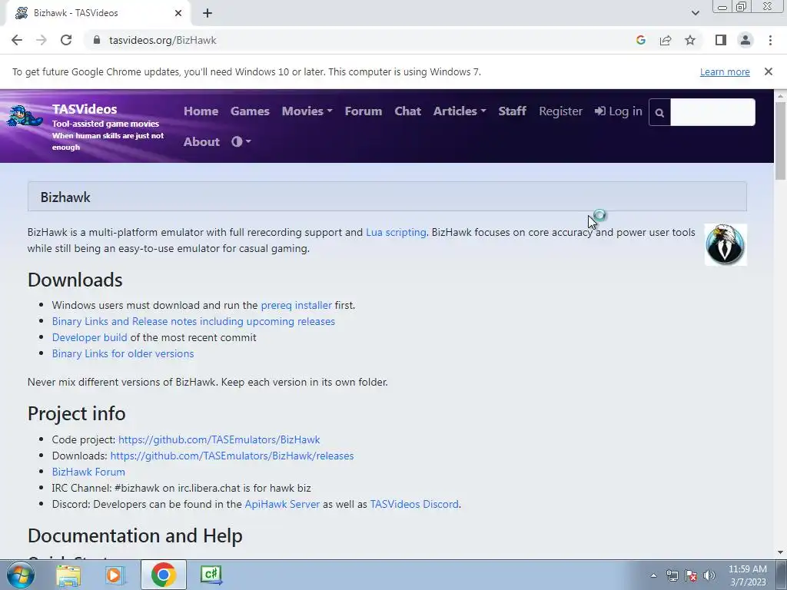
Task: Open the Windows Start button
Action: pos(21,575)
